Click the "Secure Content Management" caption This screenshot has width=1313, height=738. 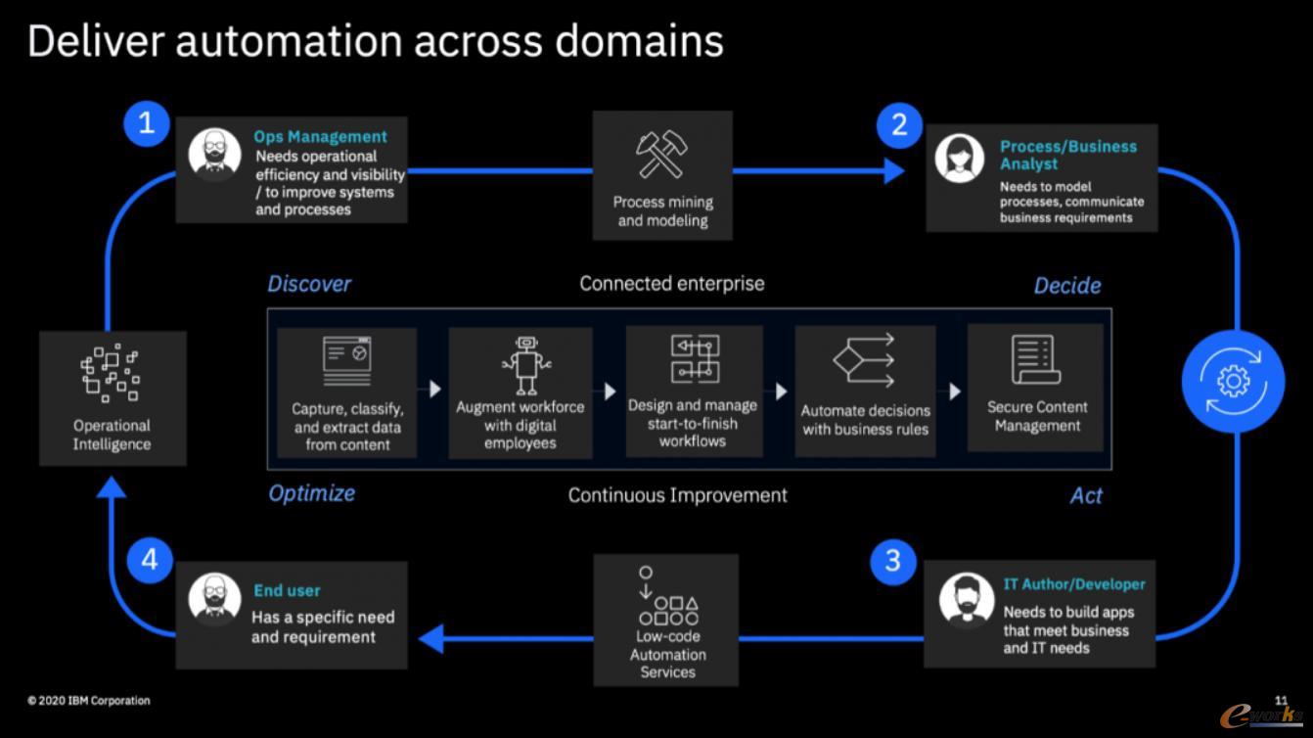1037,416
